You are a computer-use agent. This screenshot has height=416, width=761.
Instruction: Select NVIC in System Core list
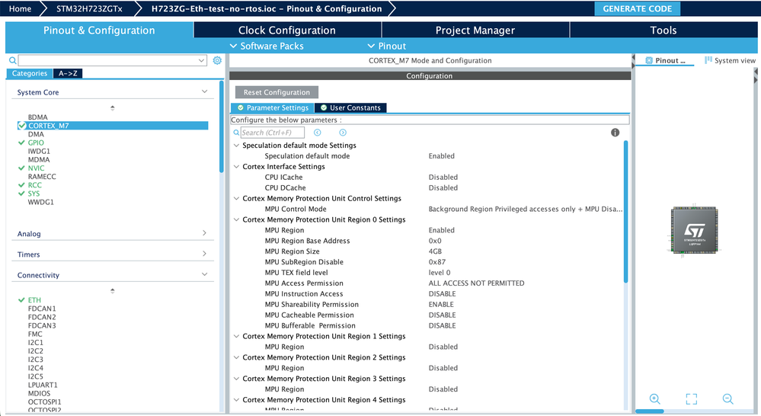(36, 168)
